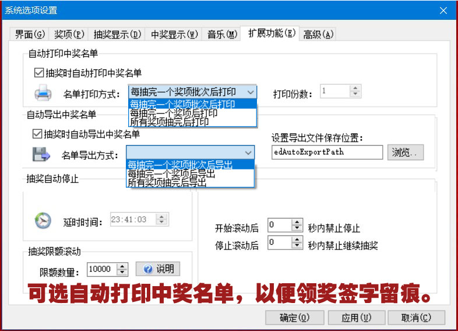
Task: Select 所有奖项抽完后打印 option
Action: [169, 122]
